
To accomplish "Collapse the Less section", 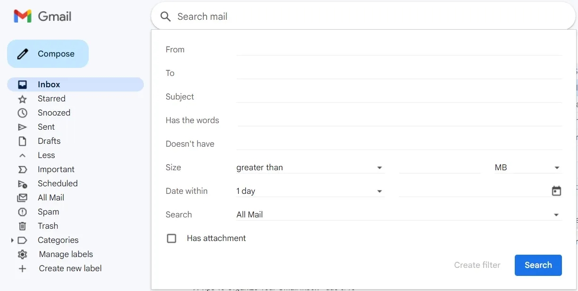I will pos(22,155).
